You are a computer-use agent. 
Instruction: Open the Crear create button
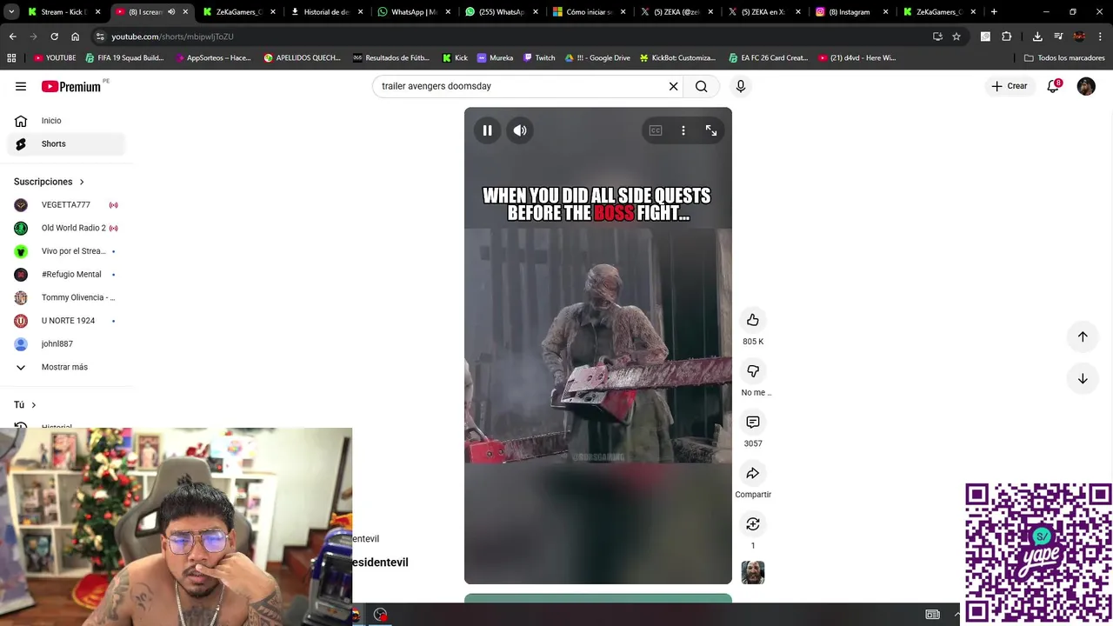(x=1010, y=86)
